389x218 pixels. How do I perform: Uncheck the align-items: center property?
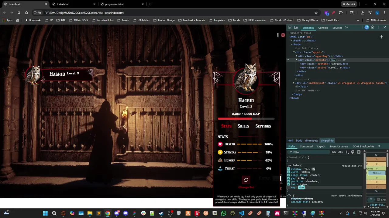[x=288, y=175]
